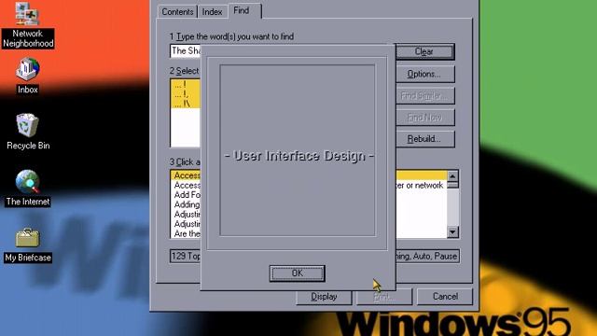Click the topics list scroll down arrow
This screenshot has width=597, height=336.
click(452, 232)
